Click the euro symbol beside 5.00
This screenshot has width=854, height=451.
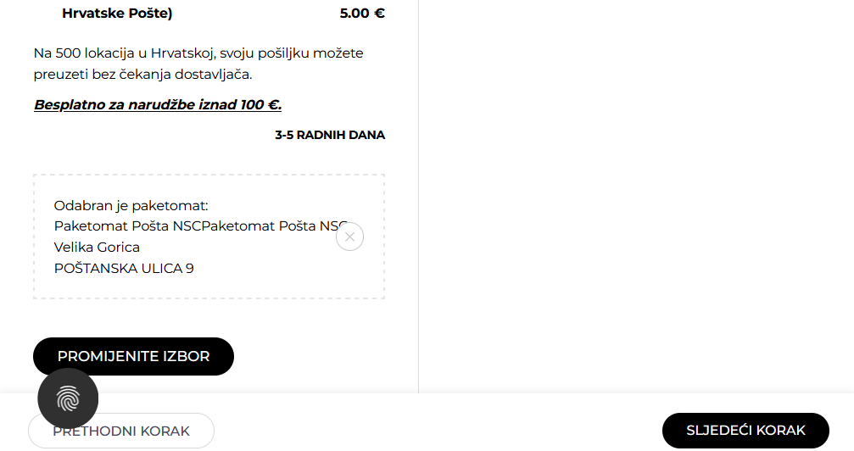click(379, 14)
